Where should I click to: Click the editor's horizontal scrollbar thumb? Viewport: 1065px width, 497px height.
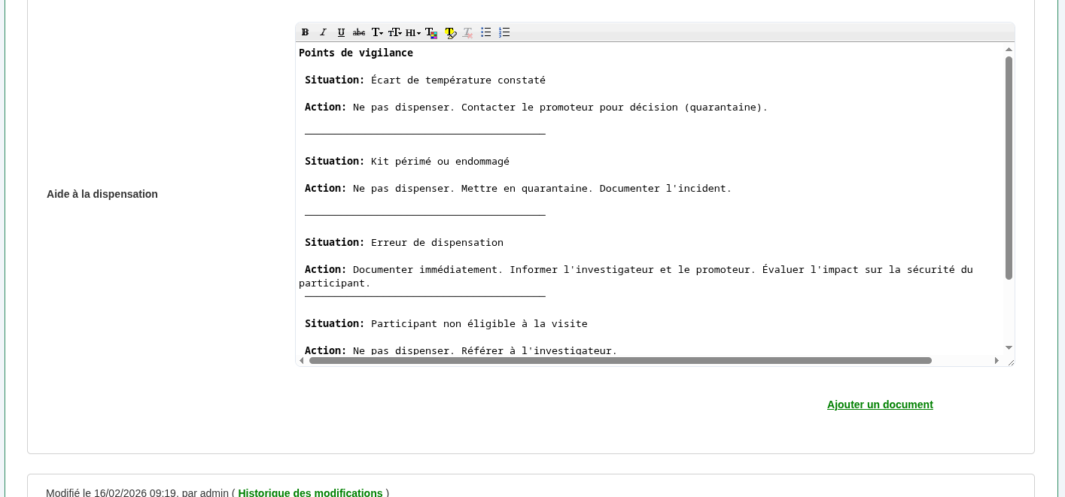coord(620,361)
